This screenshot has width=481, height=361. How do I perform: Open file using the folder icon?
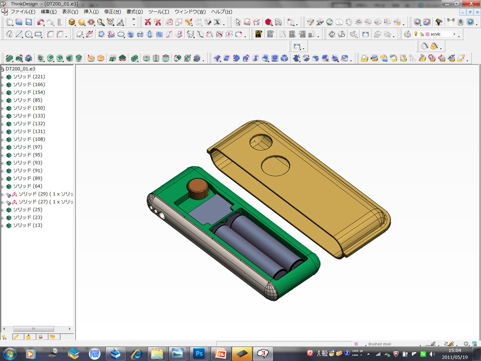coord(19,22)
